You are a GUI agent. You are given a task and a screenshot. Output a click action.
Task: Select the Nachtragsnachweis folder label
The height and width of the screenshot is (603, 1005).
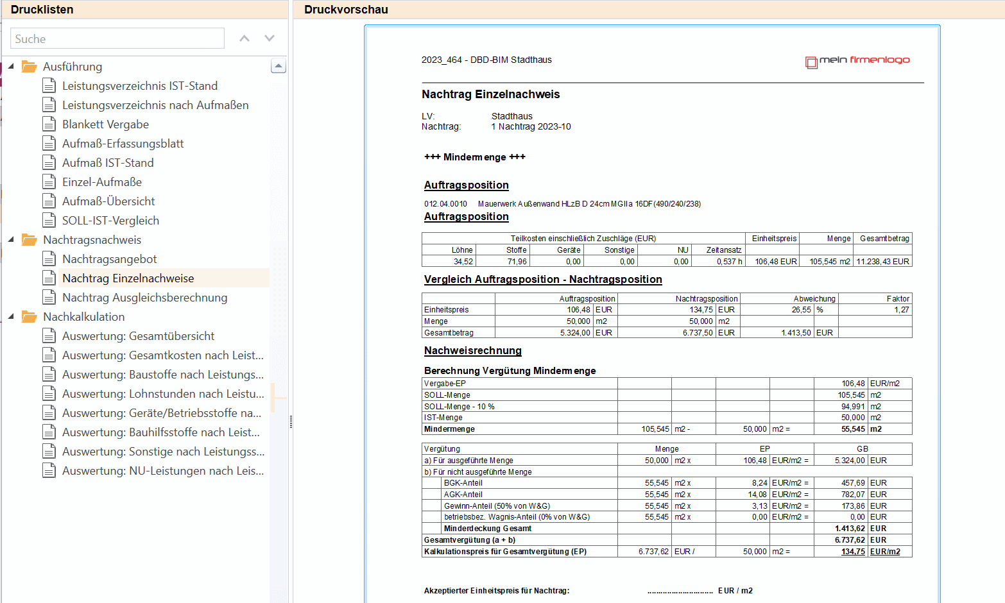pyautogui.click(x=92, y=240)
